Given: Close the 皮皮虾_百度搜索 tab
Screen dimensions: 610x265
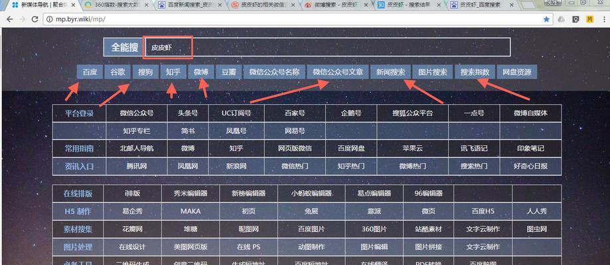Looking at the screenshot, I should tap(511, 5).
